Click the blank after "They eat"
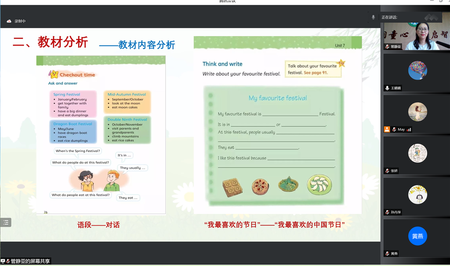Image resolution: width=450 pixels, height=266 pixels. coord(267,148)
